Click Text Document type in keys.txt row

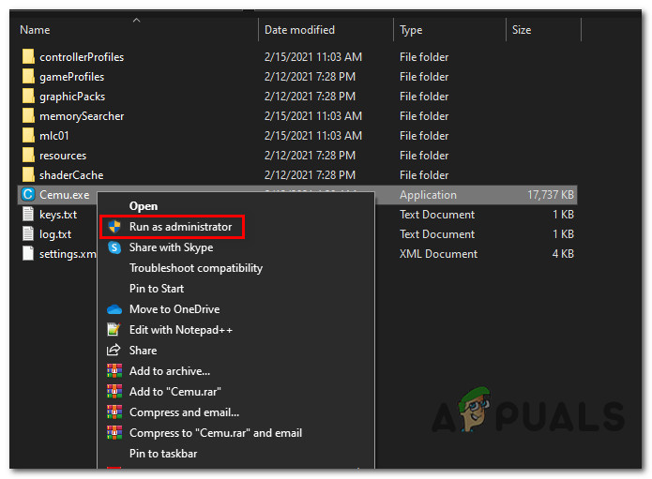coord(437,215)
